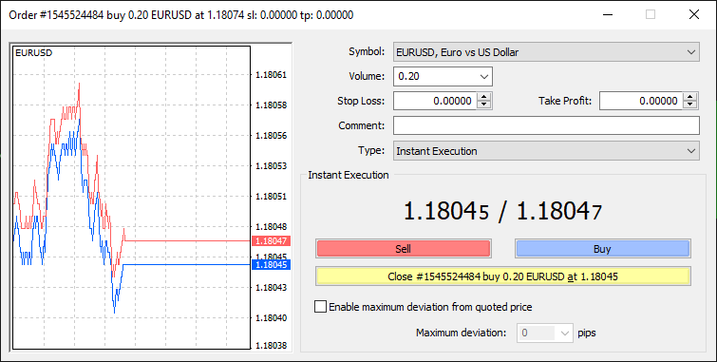The image size is (717, 362).
Task: Click the 1.18053 price axis label
Action: (272, 165)
